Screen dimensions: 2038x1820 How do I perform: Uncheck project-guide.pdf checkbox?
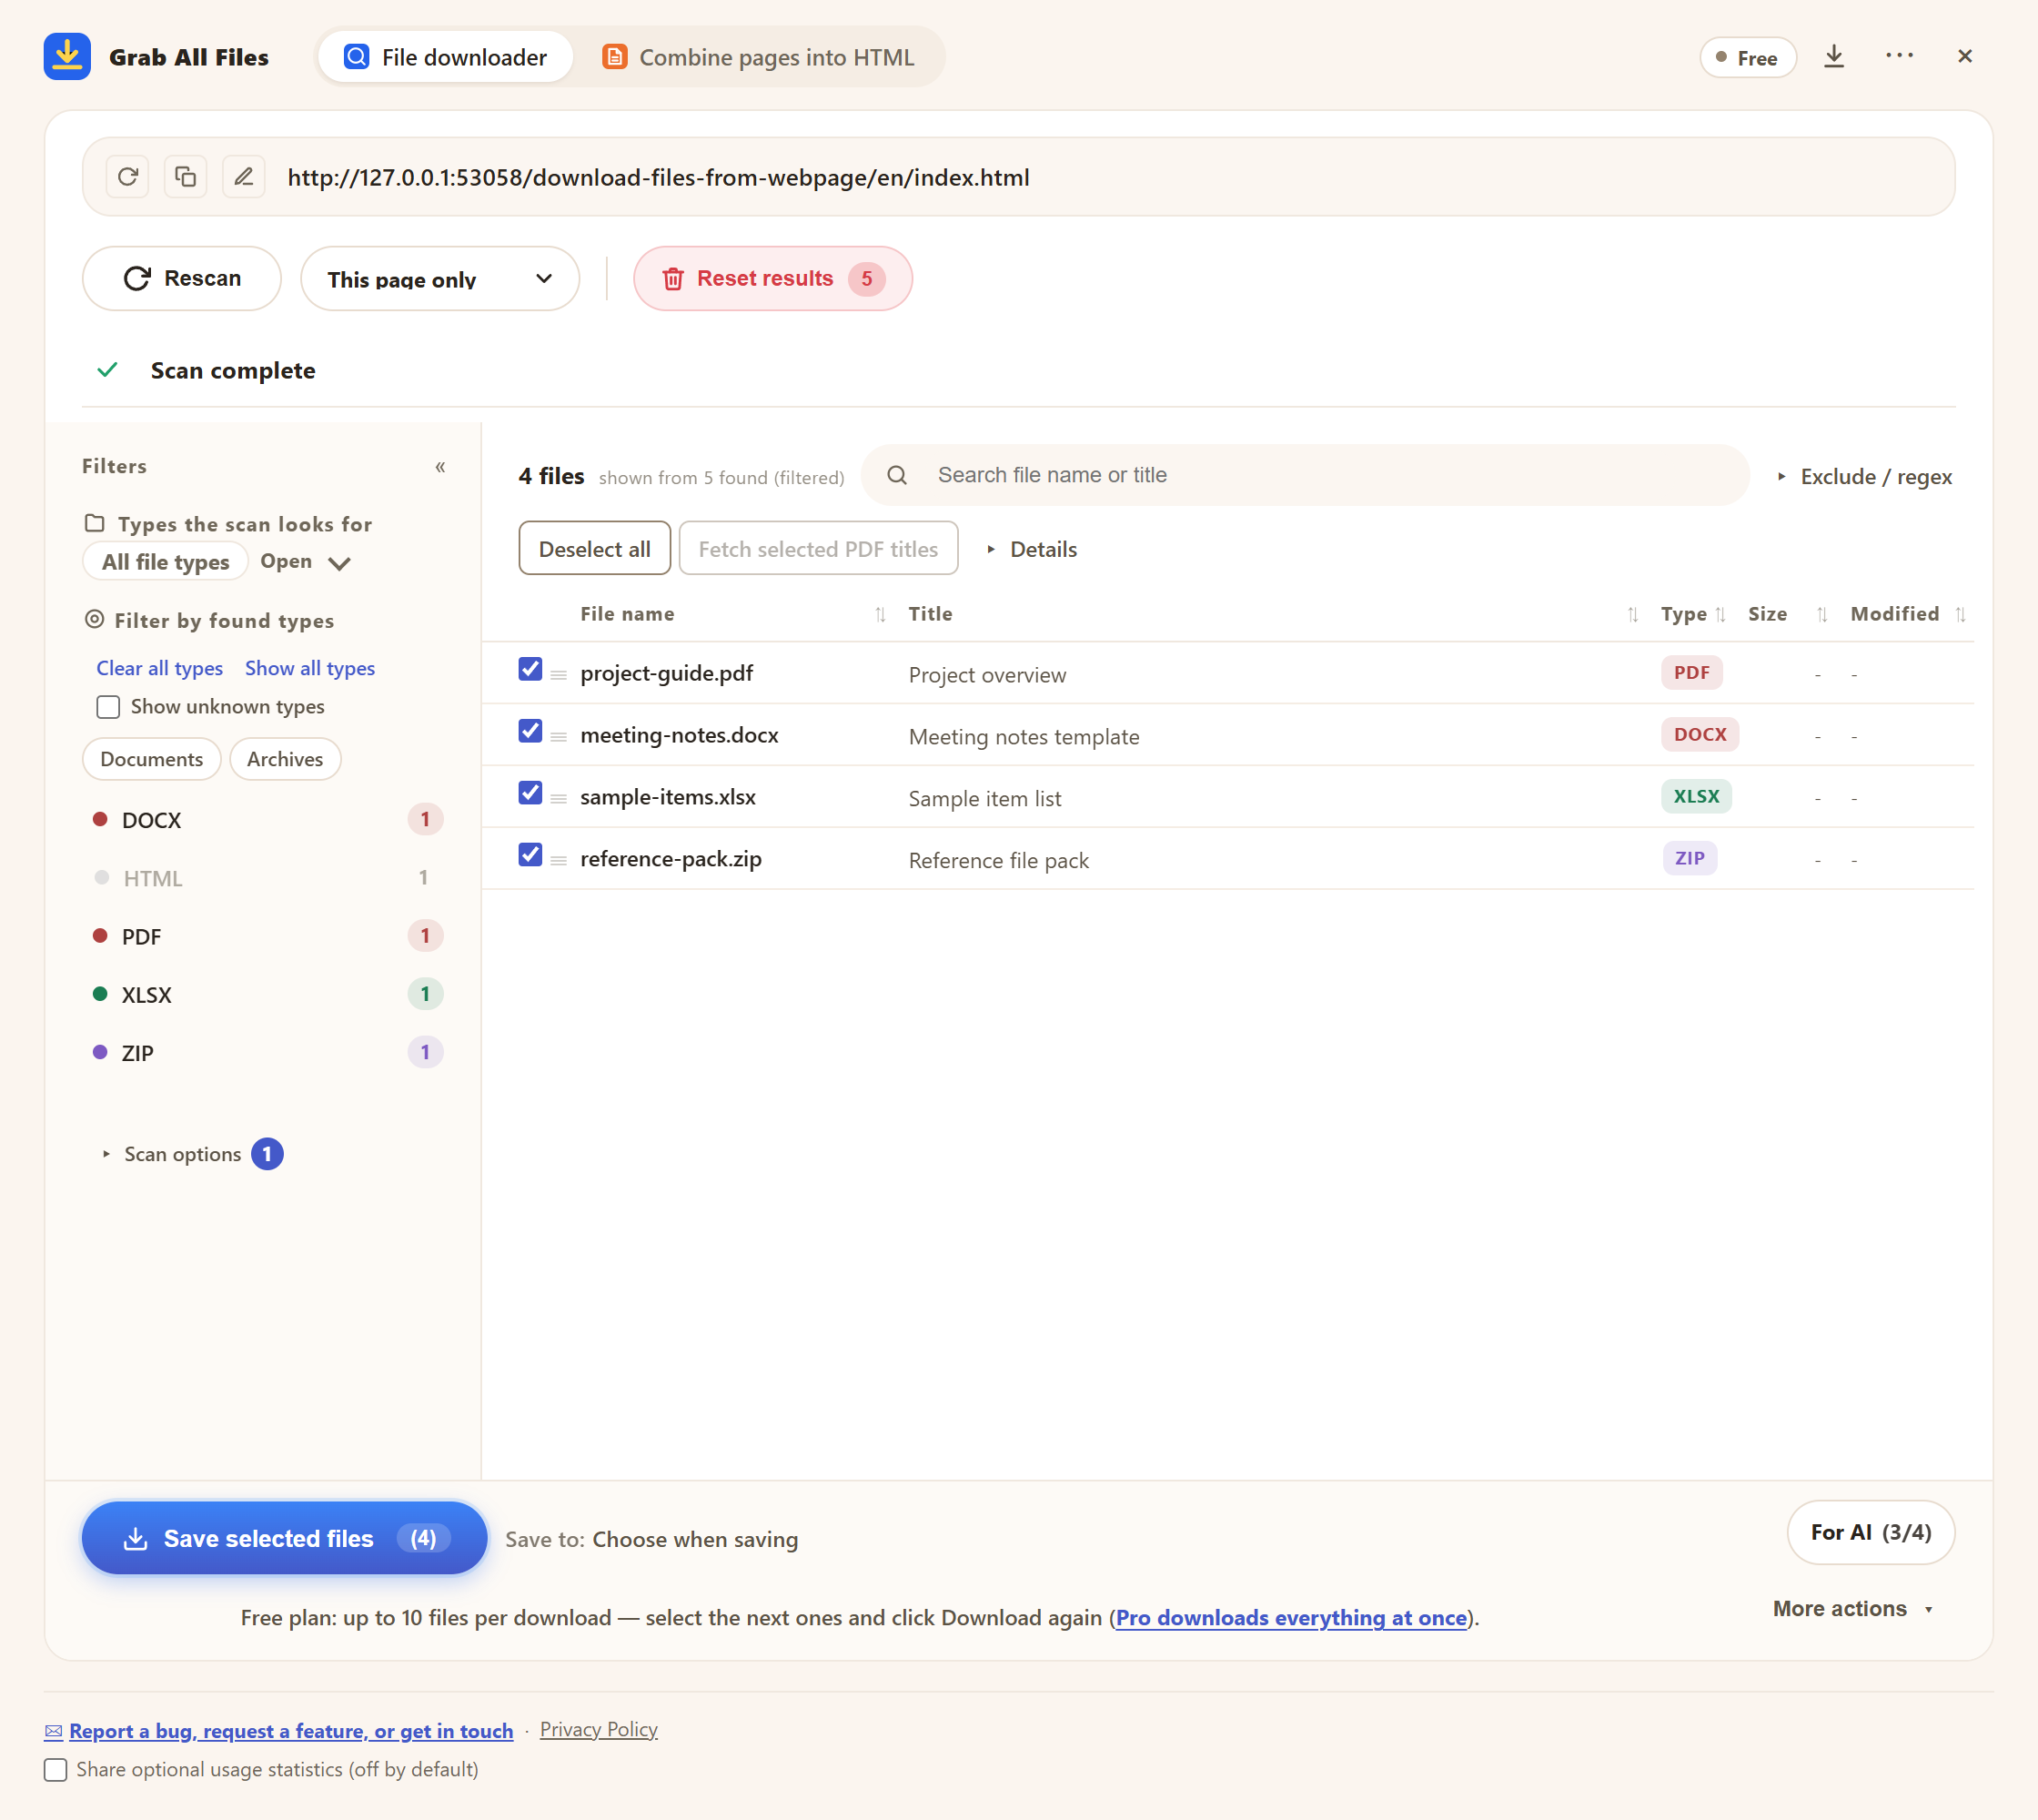530,669
